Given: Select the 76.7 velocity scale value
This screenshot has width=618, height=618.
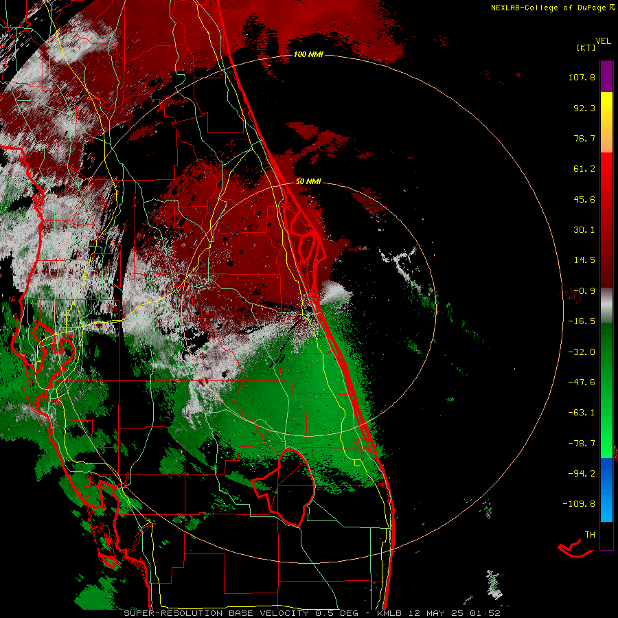Looking at the screenshot, I should pos(584,138).
